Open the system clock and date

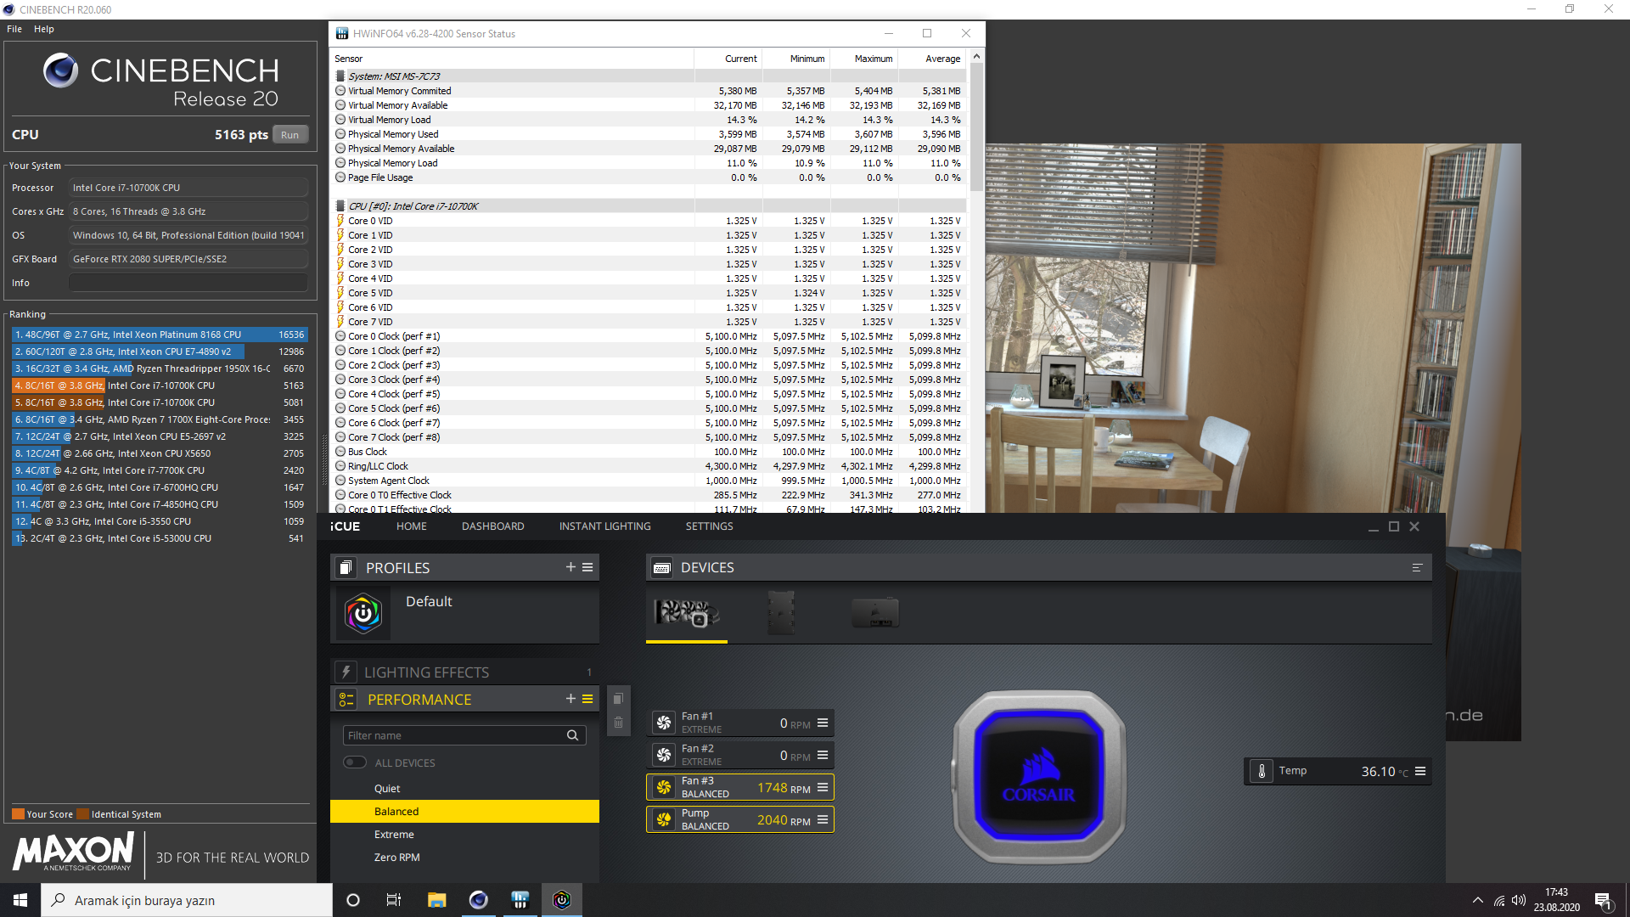tap(1556, 900)
